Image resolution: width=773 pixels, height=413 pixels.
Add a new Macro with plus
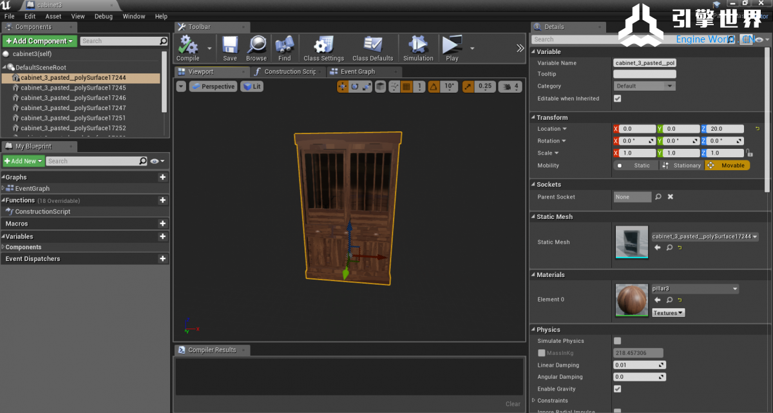coord(162,224)
